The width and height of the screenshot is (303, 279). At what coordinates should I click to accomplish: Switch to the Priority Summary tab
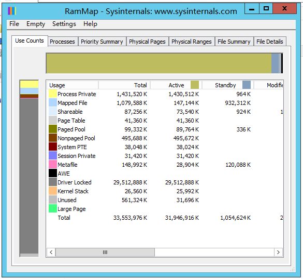tap(102, 42)
